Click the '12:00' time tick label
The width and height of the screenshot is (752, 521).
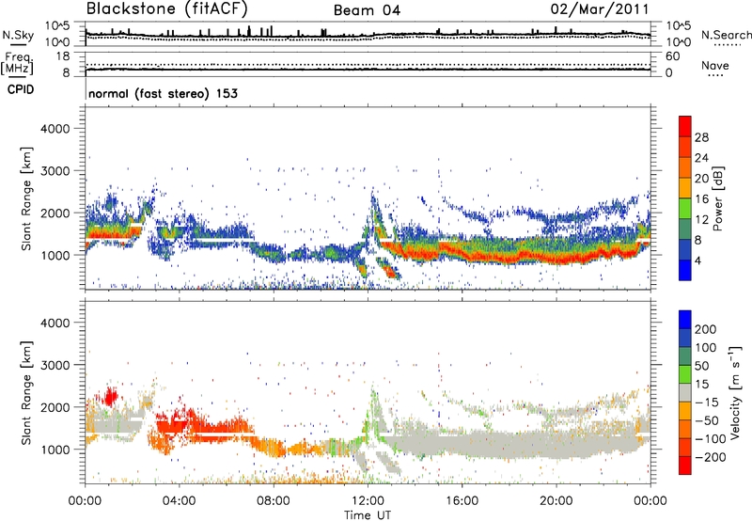tap(368, 501)
